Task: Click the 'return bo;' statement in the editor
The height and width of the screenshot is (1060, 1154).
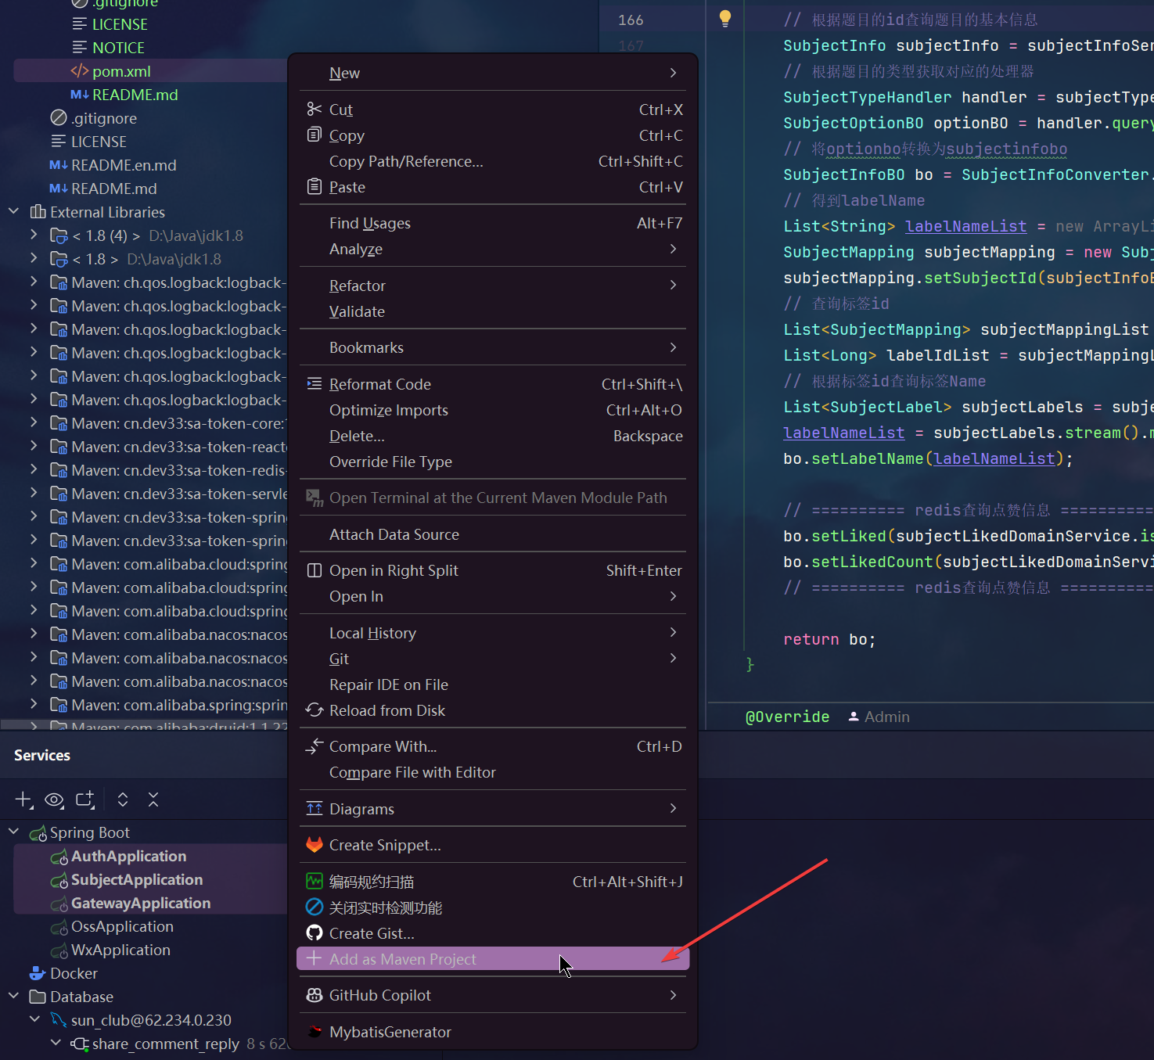Action: pos(829,639)
